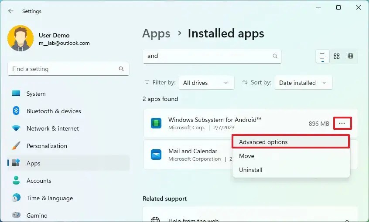Click the Personalization paintbrush icon
Screen dimensions: 369x222
(x=16, y=146)
